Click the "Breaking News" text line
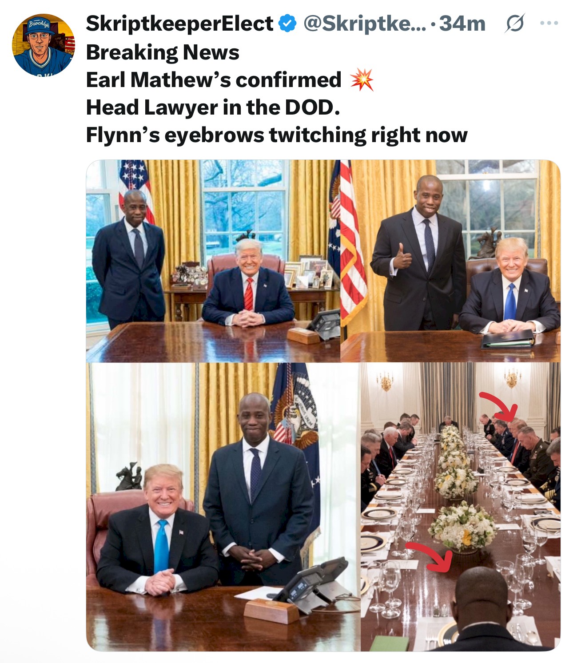 coord(163,52)
